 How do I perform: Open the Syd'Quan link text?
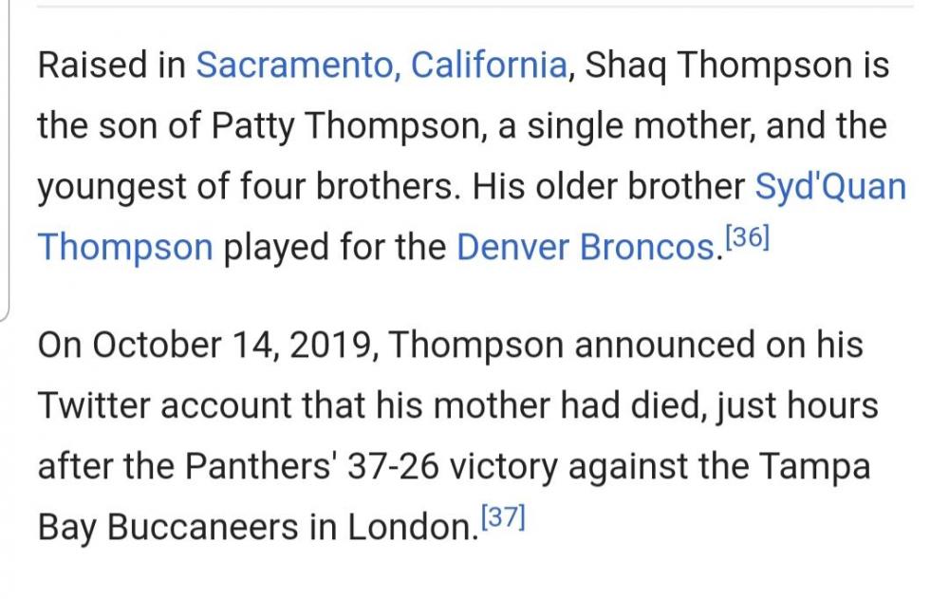pos(830,187)
